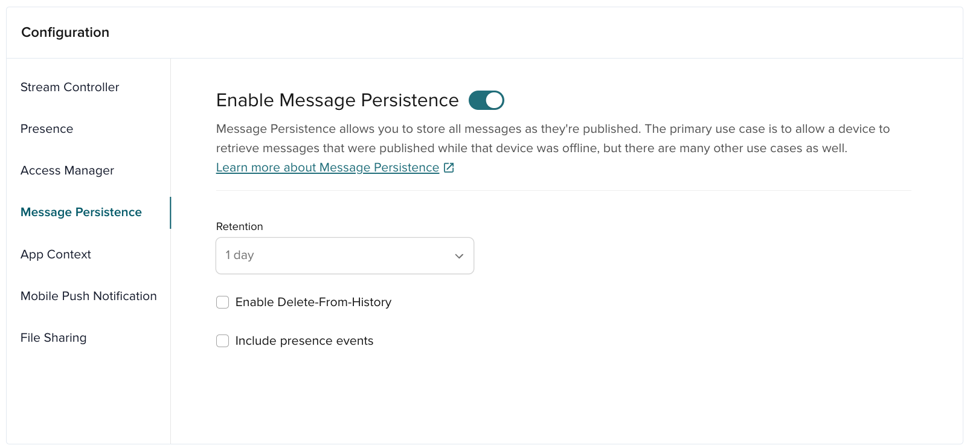The height and width of the screenshot is (448, 970).
Task: Check the Include presence events checkbox
Action: [x=222, y=341]
